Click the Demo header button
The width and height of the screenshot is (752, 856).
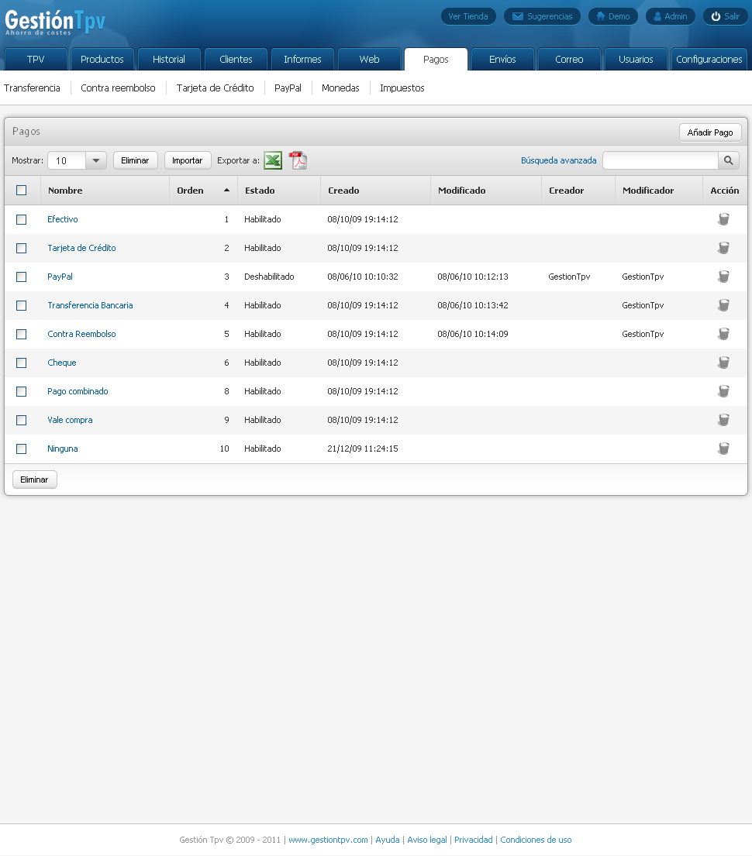click(x=612, y=16)
